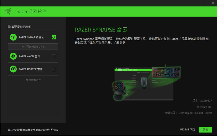Check the RAZER CORTEX 雷游 checkbox
The image size is (217, 136).
tap(54, 69)
